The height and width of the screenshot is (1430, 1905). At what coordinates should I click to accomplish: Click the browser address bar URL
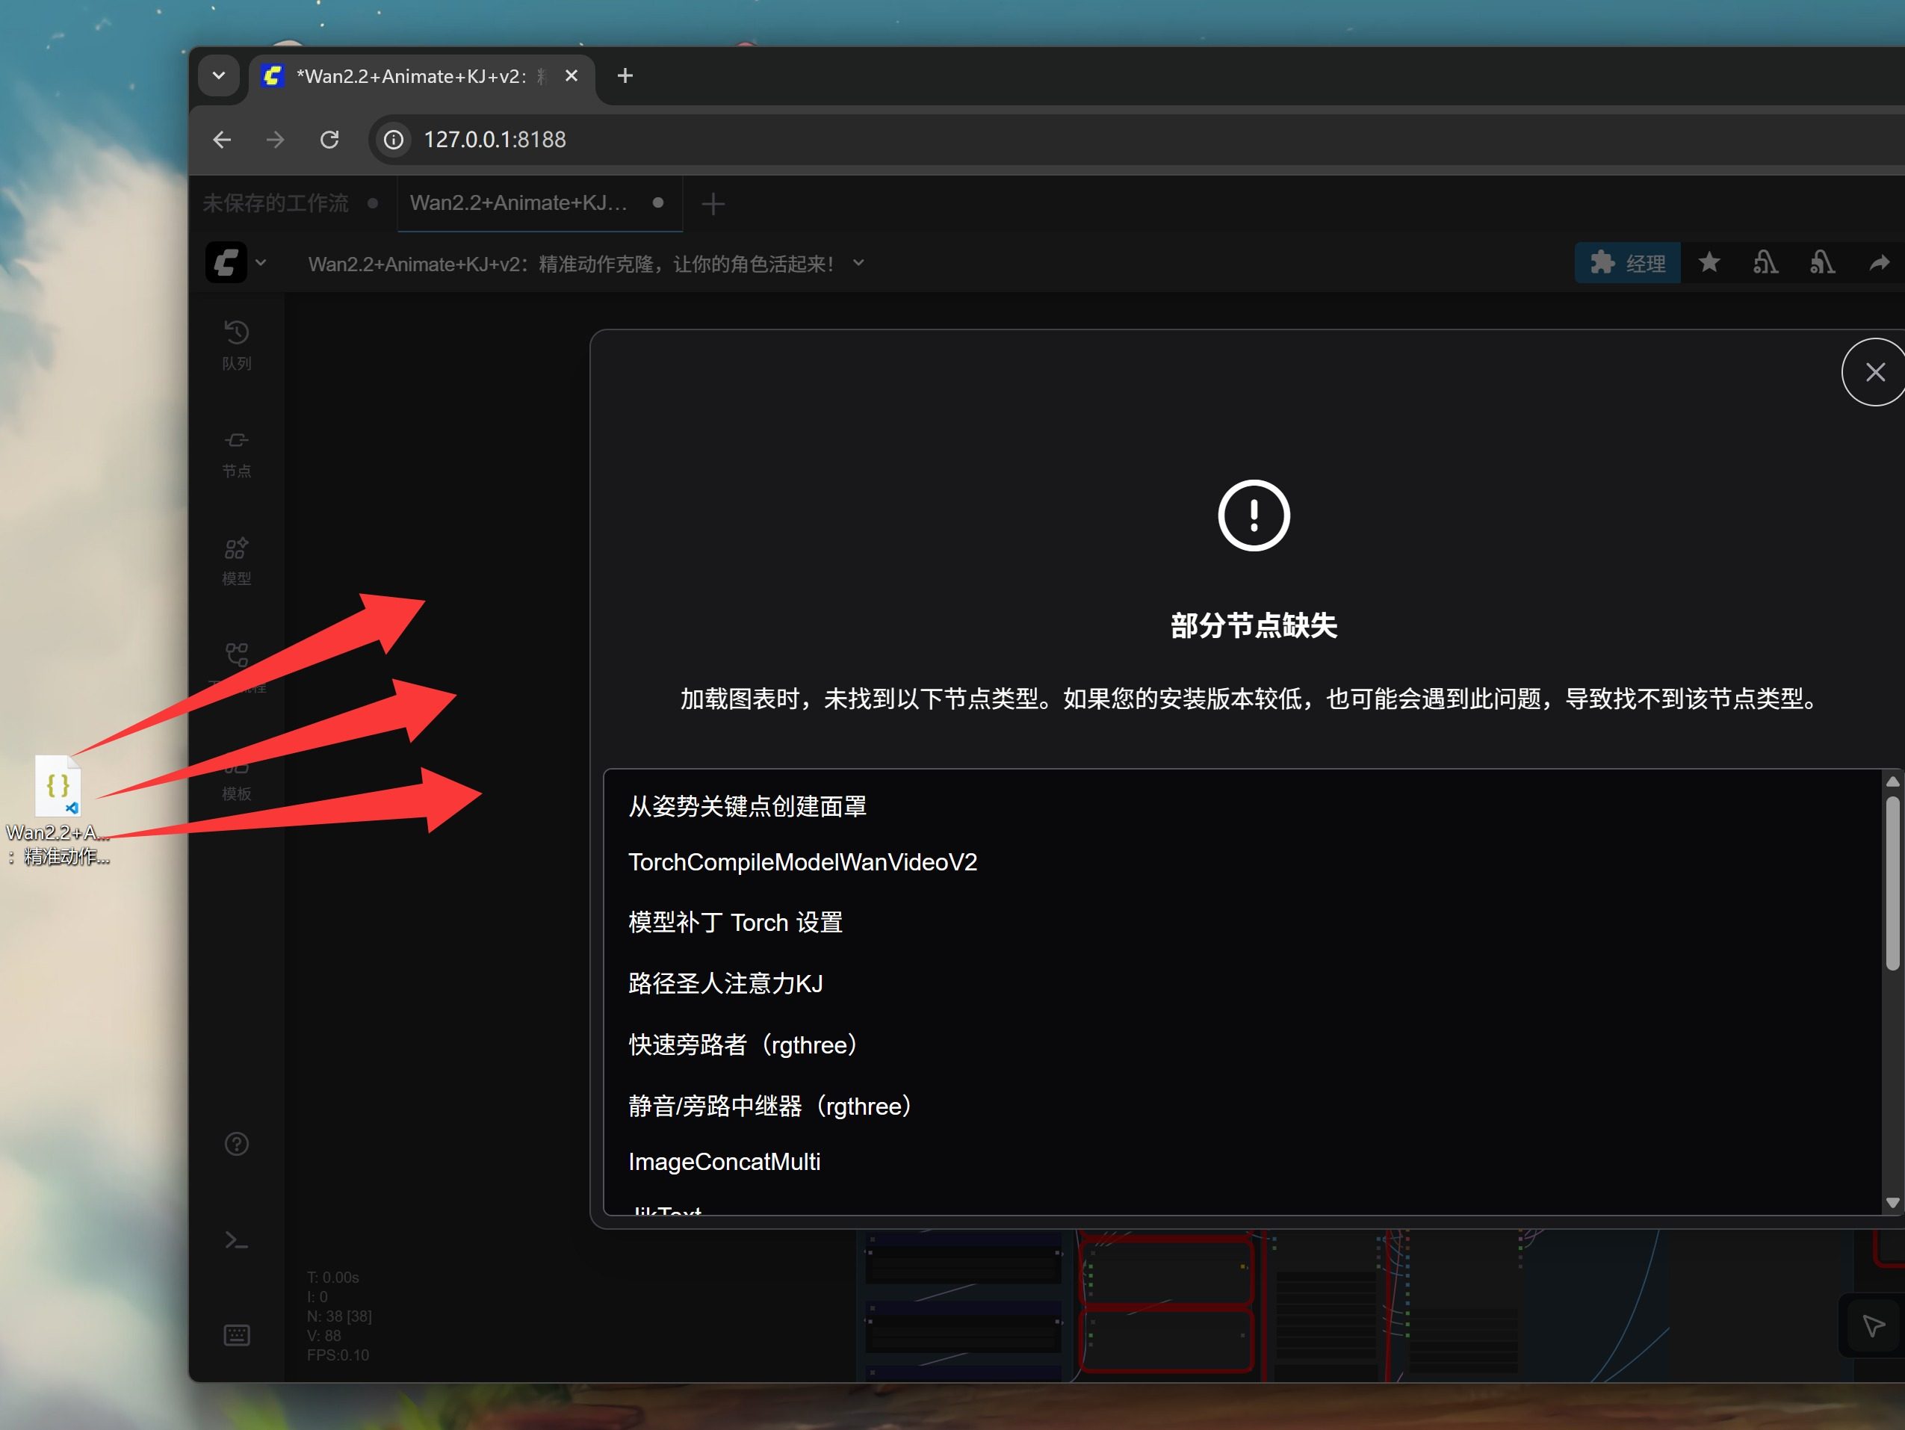tap(495, 140)
